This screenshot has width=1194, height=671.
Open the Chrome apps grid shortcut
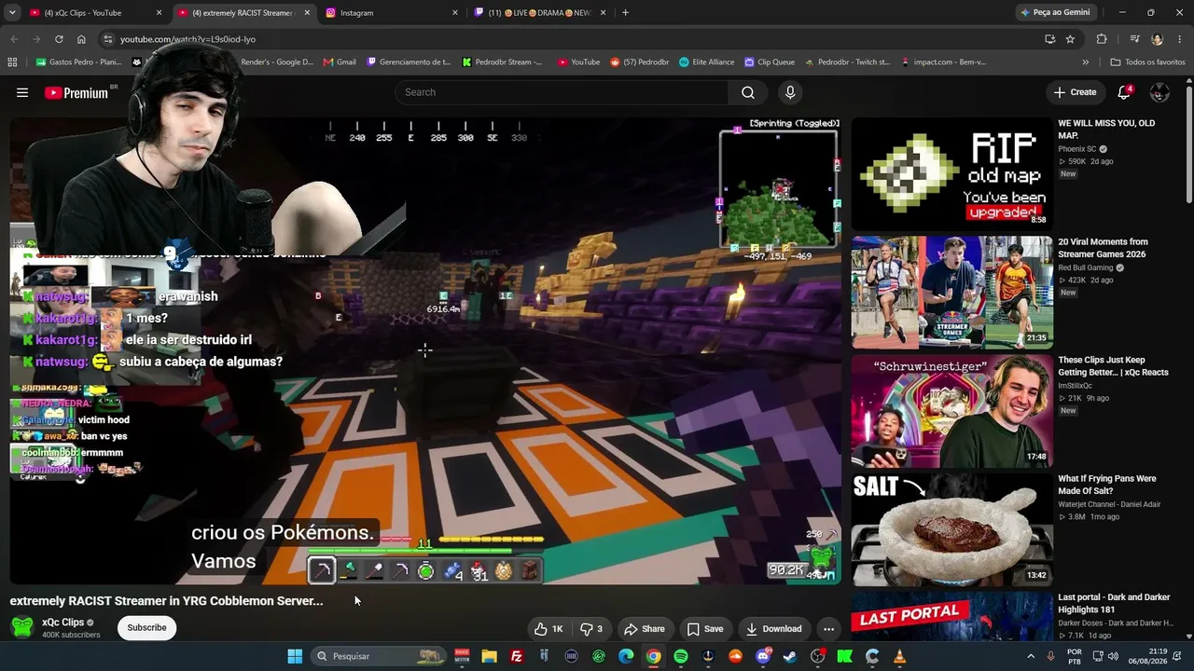coord(12,62)
